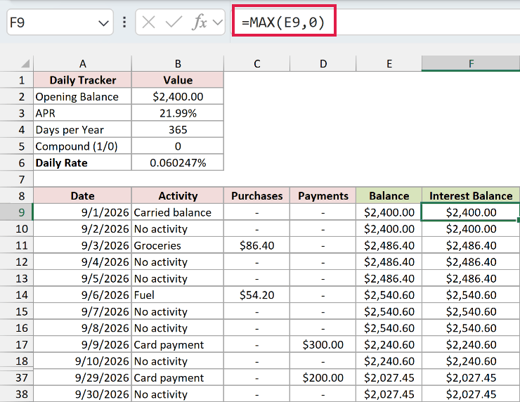The width and height of the screenshot is (520, 402).
Task: Select row 1 header
Action: point(17,80)
